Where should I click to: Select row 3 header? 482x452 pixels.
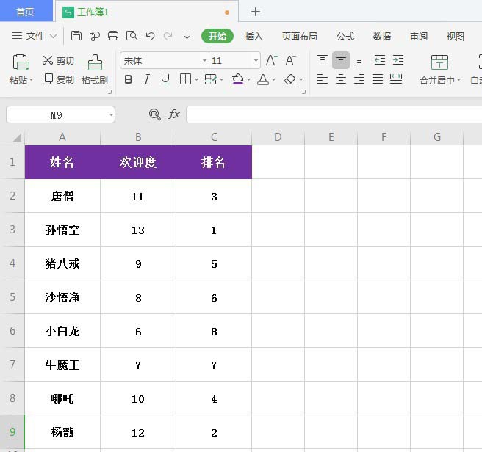(12, 230)
